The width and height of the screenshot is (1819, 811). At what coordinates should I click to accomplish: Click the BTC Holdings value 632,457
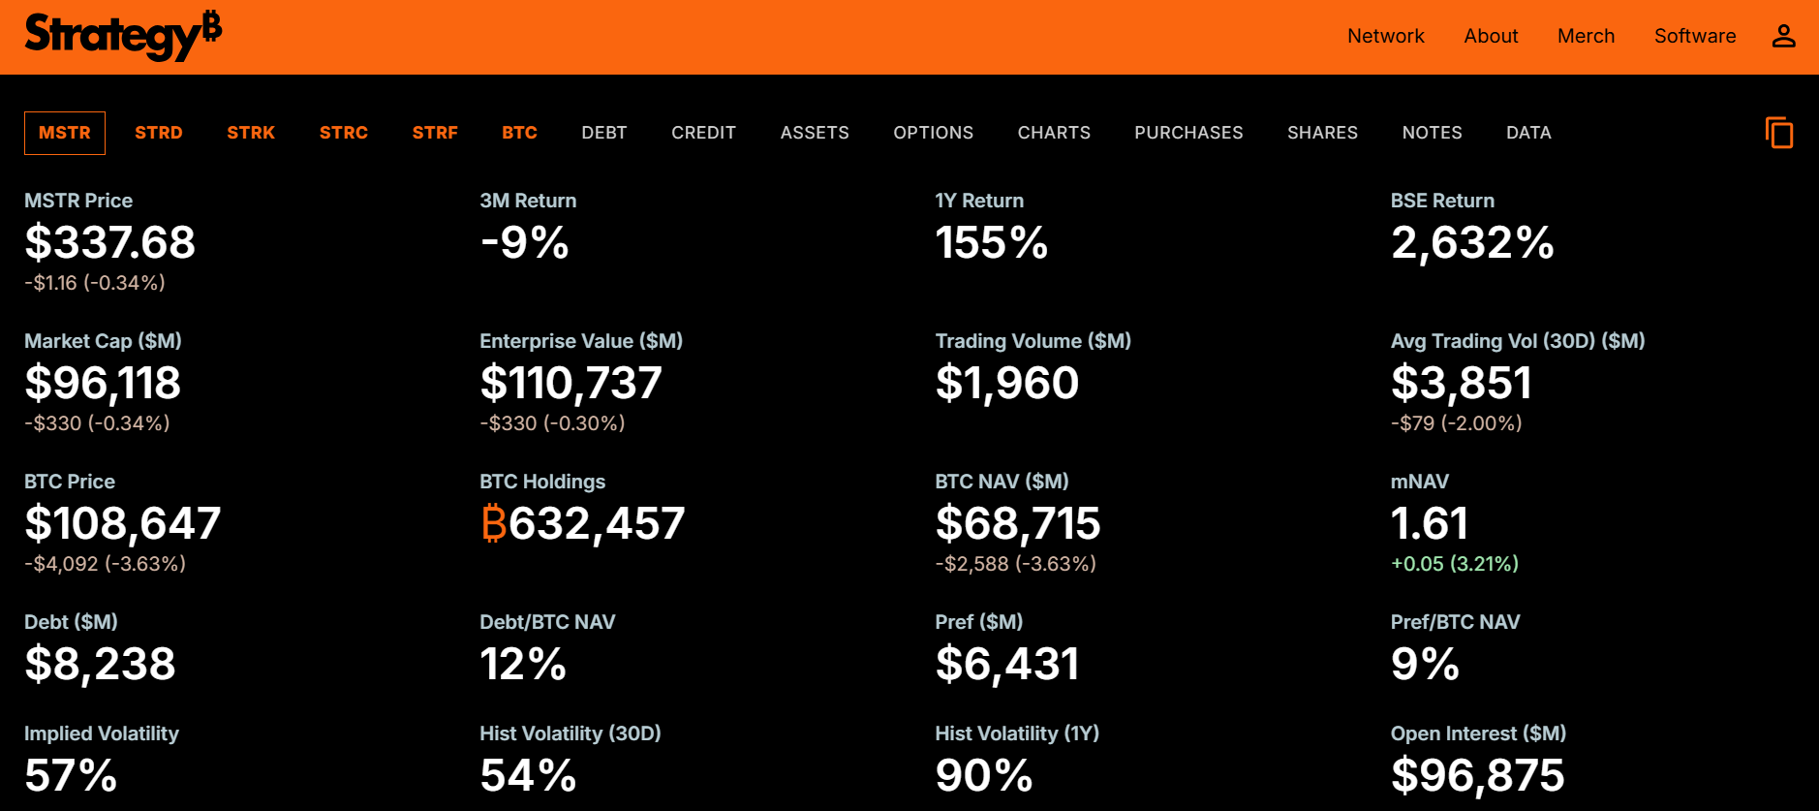(x=583, y=523)
